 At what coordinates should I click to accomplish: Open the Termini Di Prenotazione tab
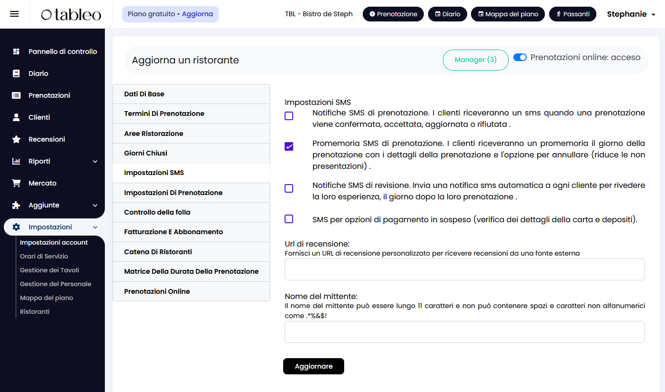[191, 113]
